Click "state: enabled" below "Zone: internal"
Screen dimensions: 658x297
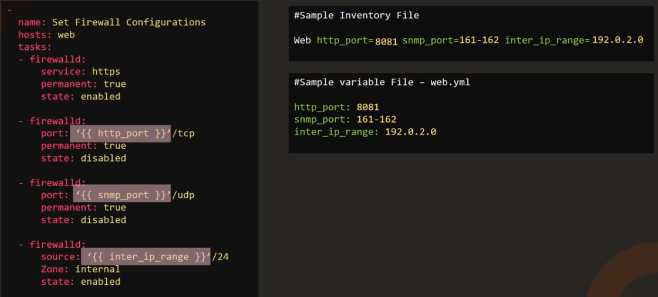[80, 282]
